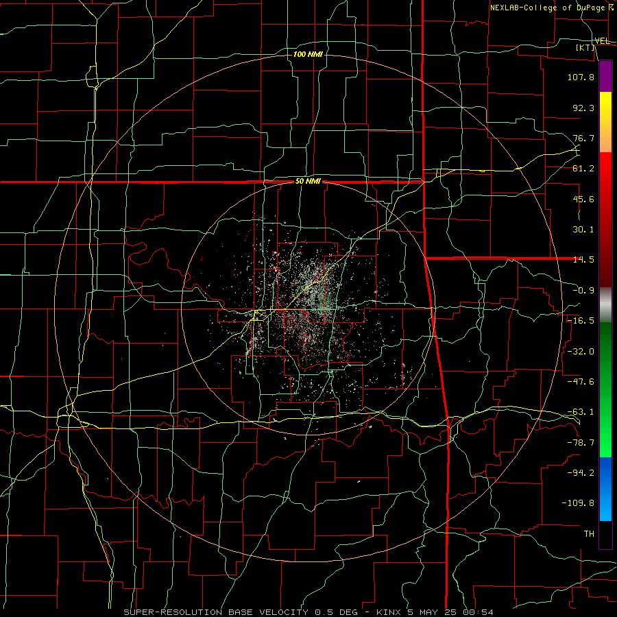Screen dimensions: 617x617
Task: Click the -47.6 velocity scale value
Action: tap(581, 382)
